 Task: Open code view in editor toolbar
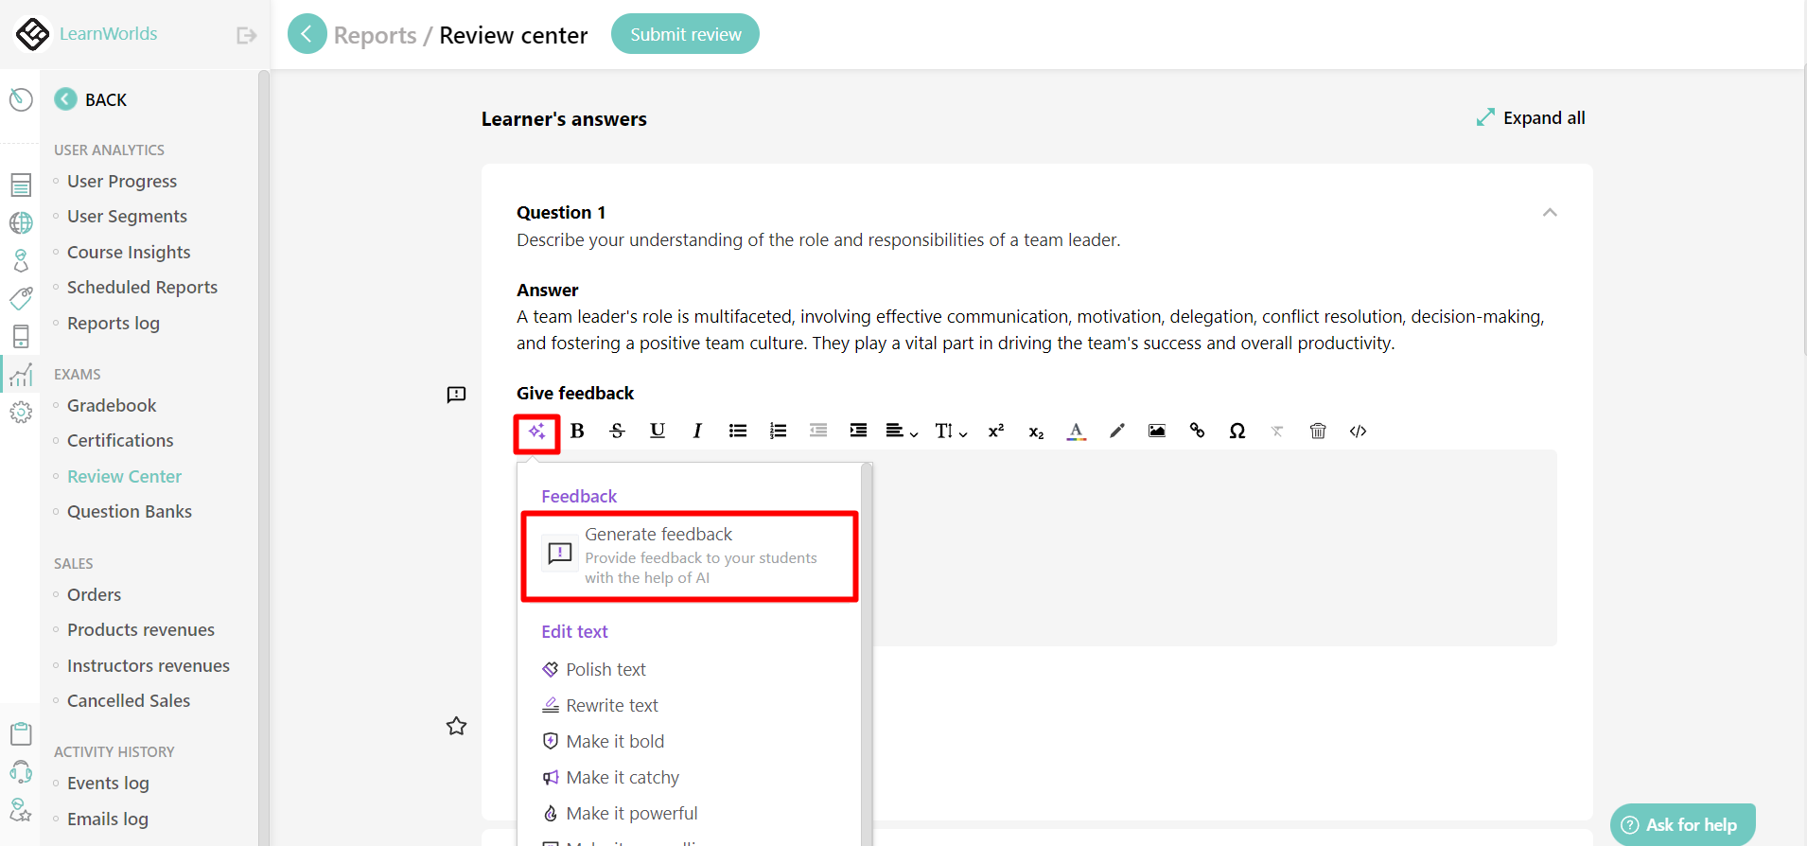click(x=1358, y=432)
